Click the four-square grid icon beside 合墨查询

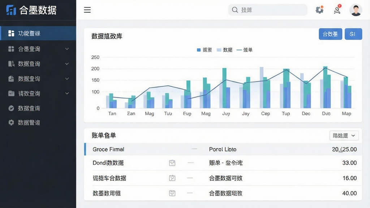tap(11, 49)
